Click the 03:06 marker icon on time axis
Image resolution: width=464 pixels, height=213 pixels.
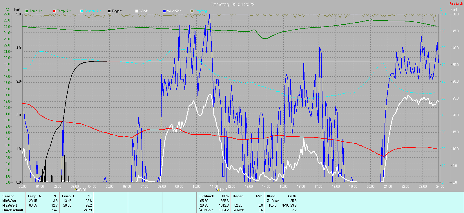[76, 190]
